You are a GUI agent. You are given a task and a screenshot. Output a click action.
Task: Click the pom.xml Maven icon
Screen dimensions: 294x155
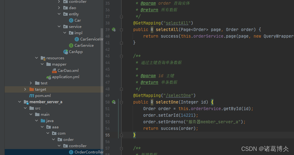point(32,96)
